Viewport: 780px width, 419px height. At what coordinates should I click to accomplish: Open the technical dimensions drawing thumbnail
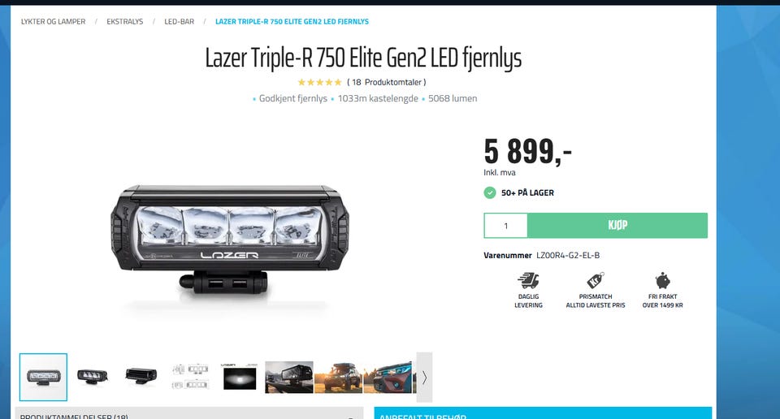pos(190,376)
